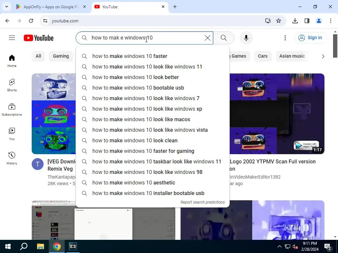Open the Chrome profile icon
The width and height of the screenshot is (338, 253).
319,21
